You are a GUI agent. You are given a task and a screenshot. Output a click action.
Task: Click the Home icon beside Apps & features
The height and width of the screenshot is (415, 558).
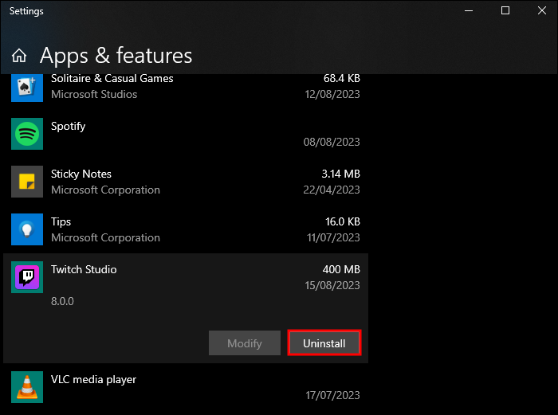tap(19, 56)
